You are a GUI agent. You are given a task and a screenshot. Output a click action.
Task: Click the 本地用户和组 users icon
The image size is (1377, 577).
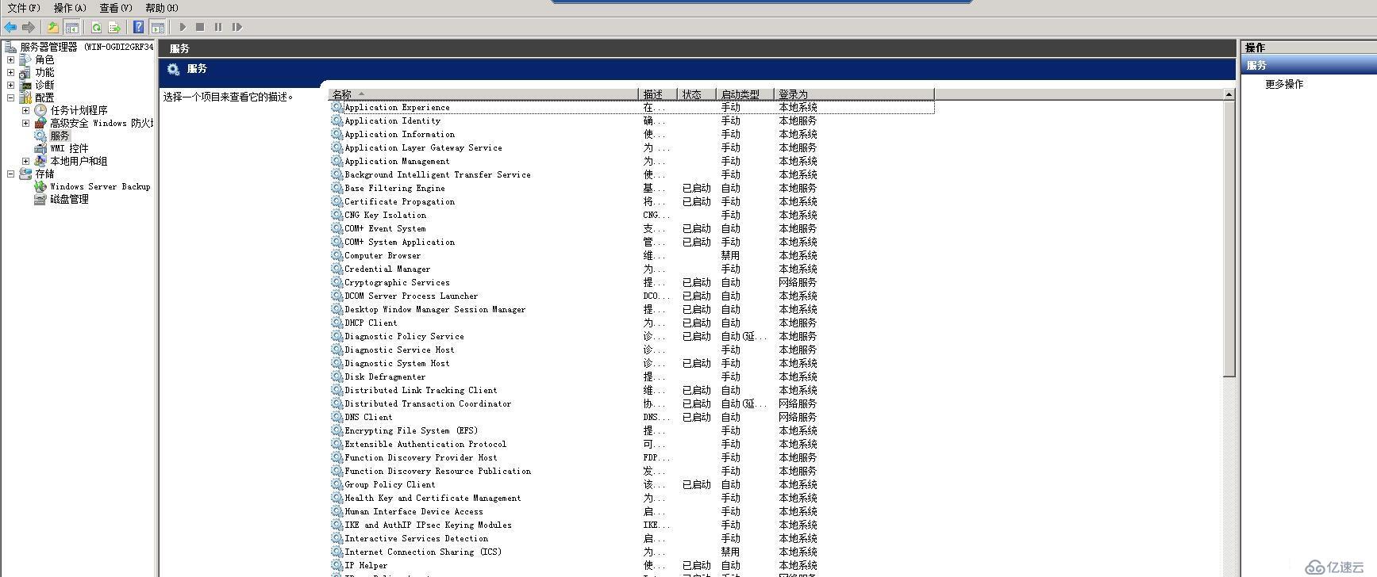pyautogui.click(x=40, y=161)
